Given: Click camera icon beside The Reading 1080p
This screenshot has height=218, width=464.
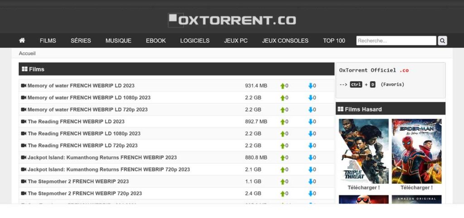Looking at the screenshot, I should point(24,133).
